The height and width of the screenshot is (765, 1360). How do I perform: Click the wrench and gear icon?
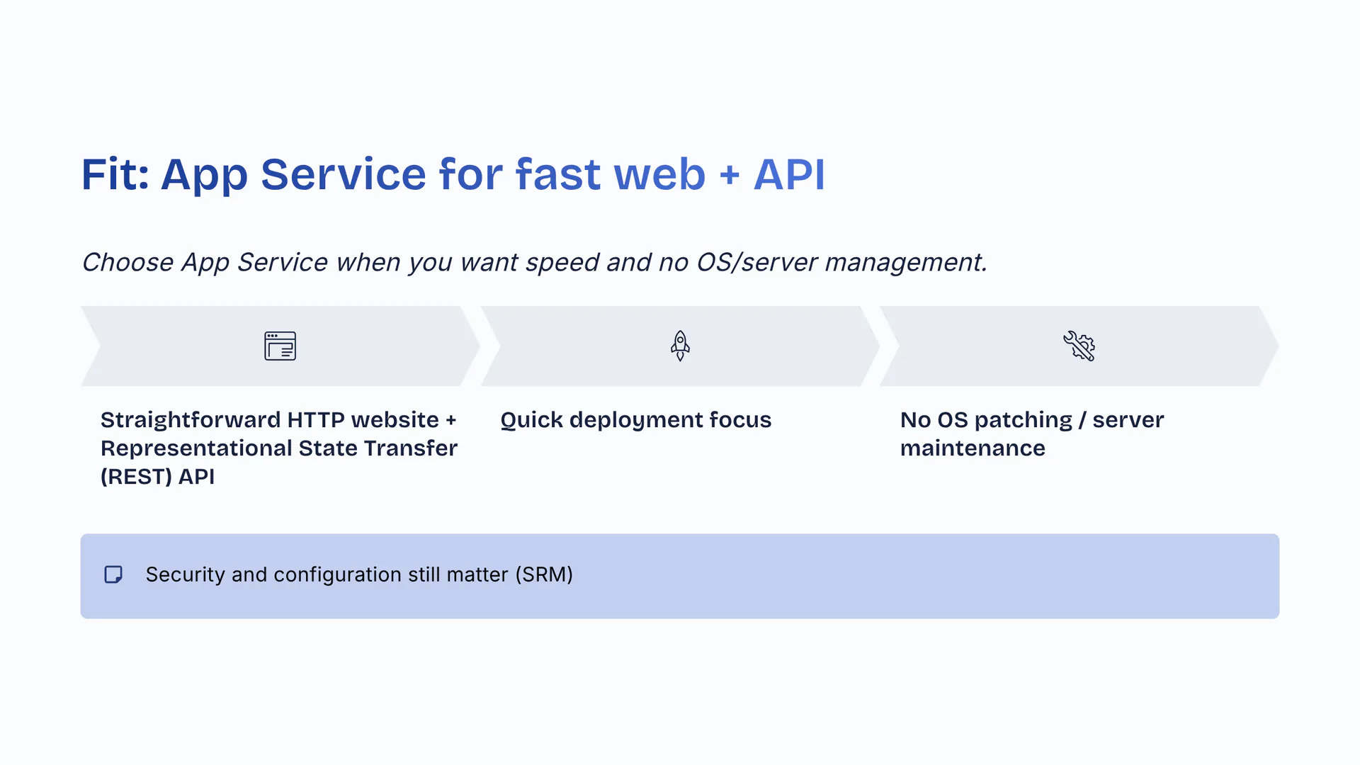click(x=1079, y=346)
